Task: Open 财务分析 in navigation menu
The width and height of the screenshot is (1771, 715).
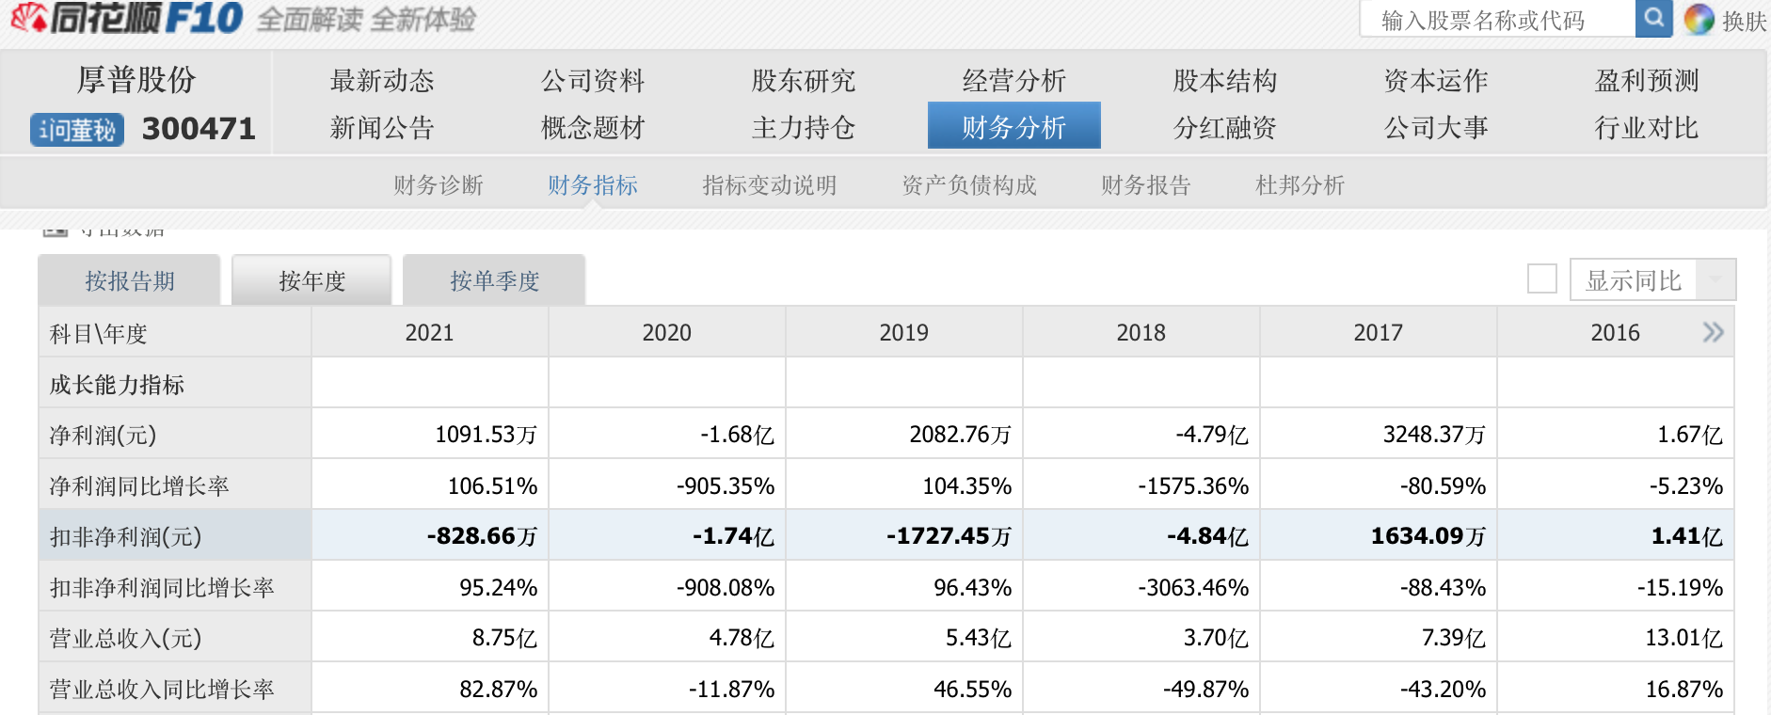Action: [1013, 127]
